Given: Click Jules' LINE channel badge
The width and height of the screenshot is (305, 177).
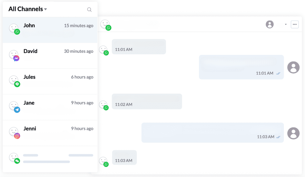Looking at the screenshot, I should tap(17, 84).
